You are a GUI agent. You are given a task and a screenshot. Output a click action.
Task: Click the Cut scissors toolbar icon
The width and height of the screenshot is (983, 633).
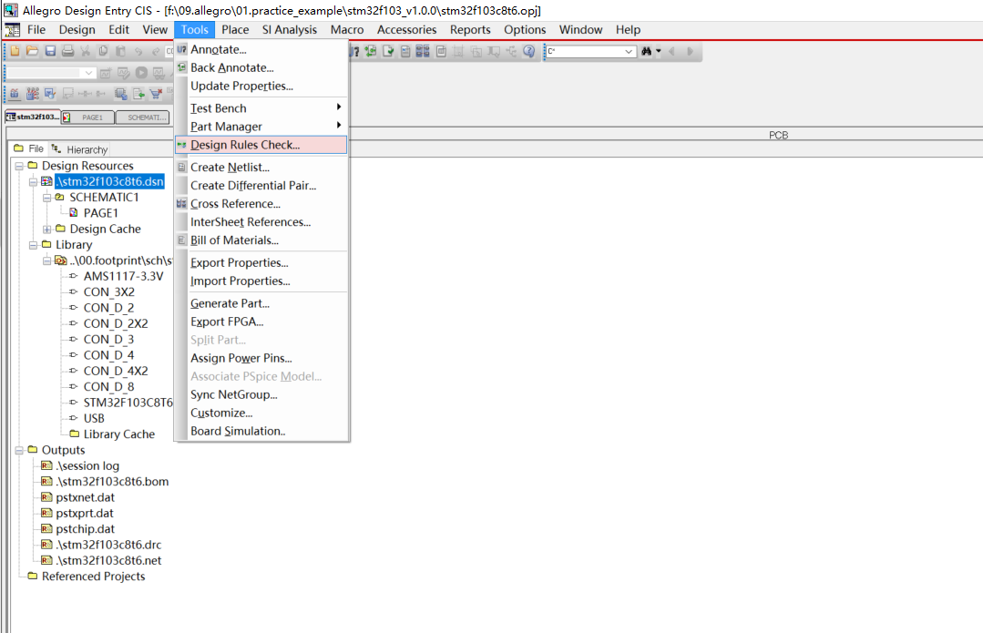click(86, 51)
